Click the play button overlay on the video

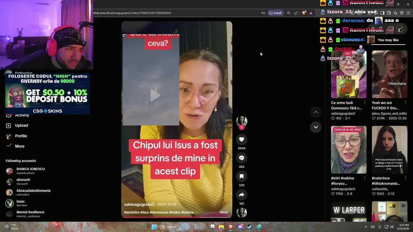(x=155, y=95)
